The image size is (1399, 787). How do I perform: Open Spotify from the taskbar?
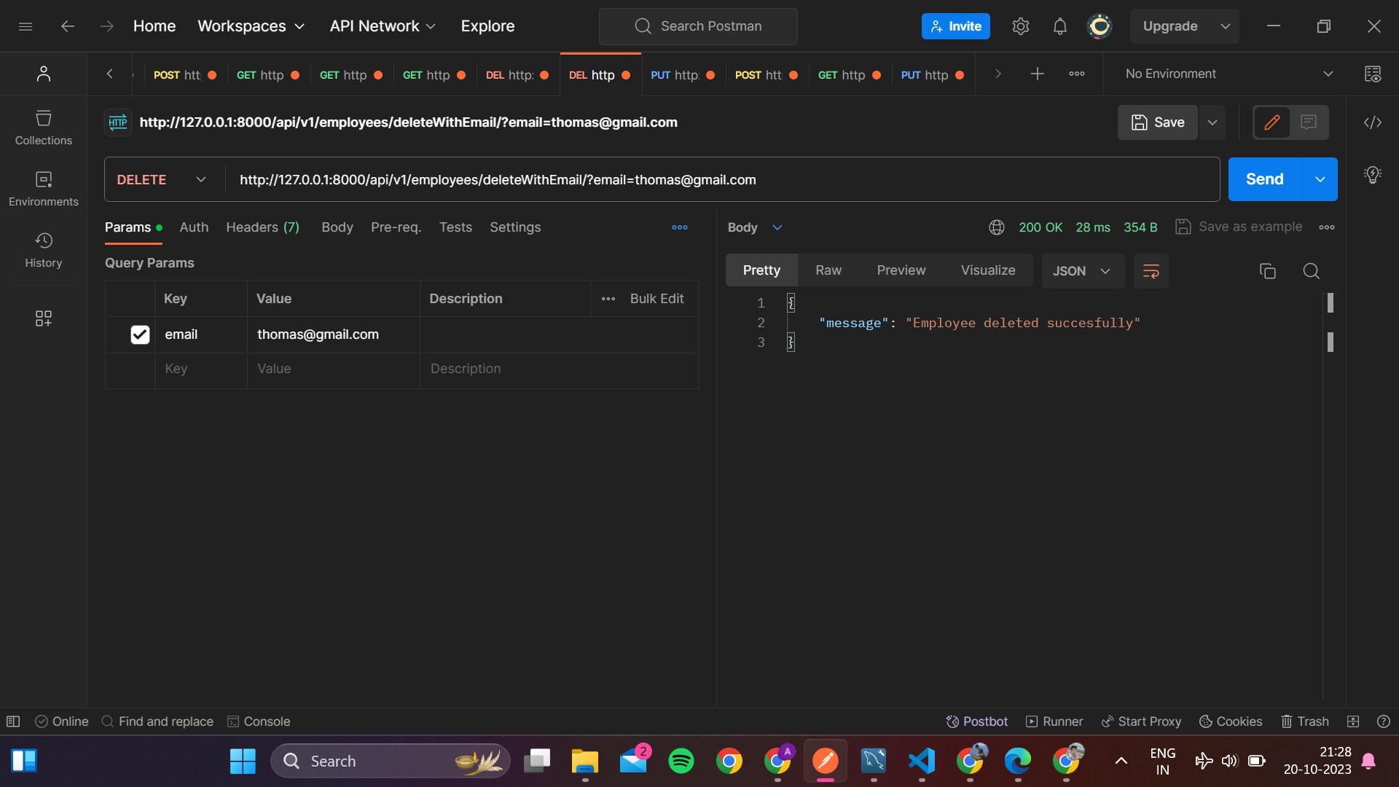(x=681, y=760)
